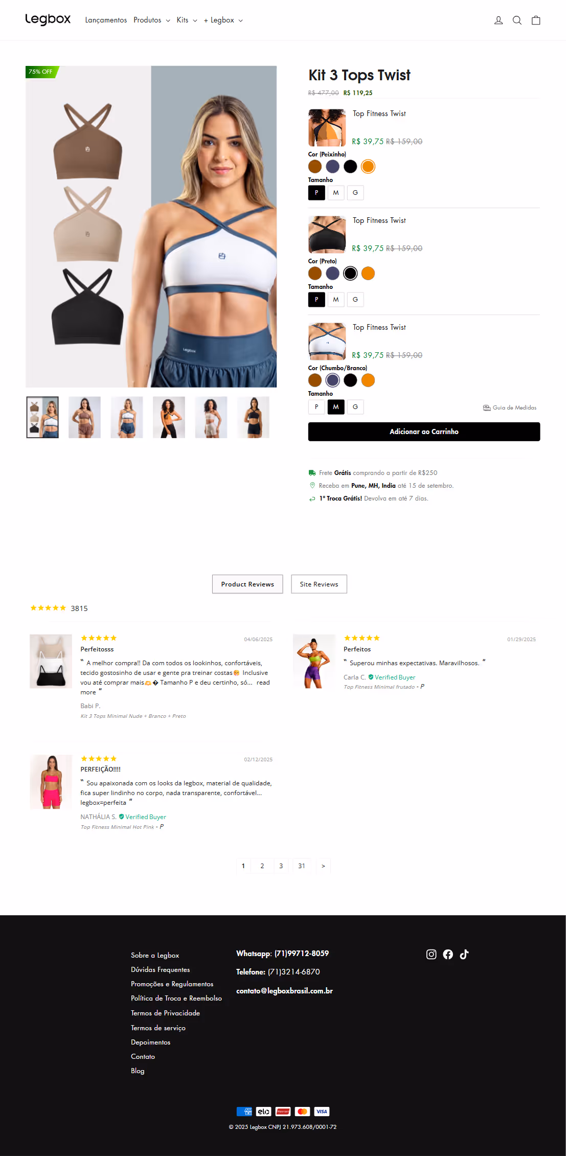Open Legbox TikTok page icon

click(x=464, y=954)
